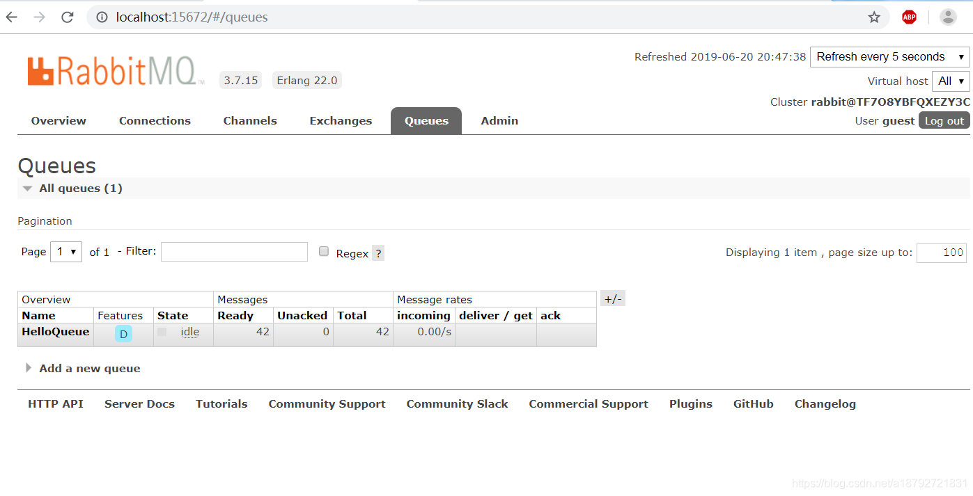Click the Log out button
973x496 pixels.
pyautogui.click(x=944, y=120)
